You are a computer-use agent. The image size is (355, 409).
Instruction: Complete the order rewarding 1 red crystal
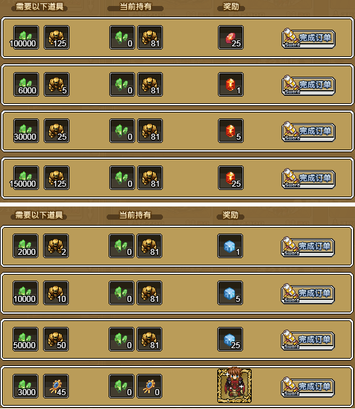tap(308, 85)
